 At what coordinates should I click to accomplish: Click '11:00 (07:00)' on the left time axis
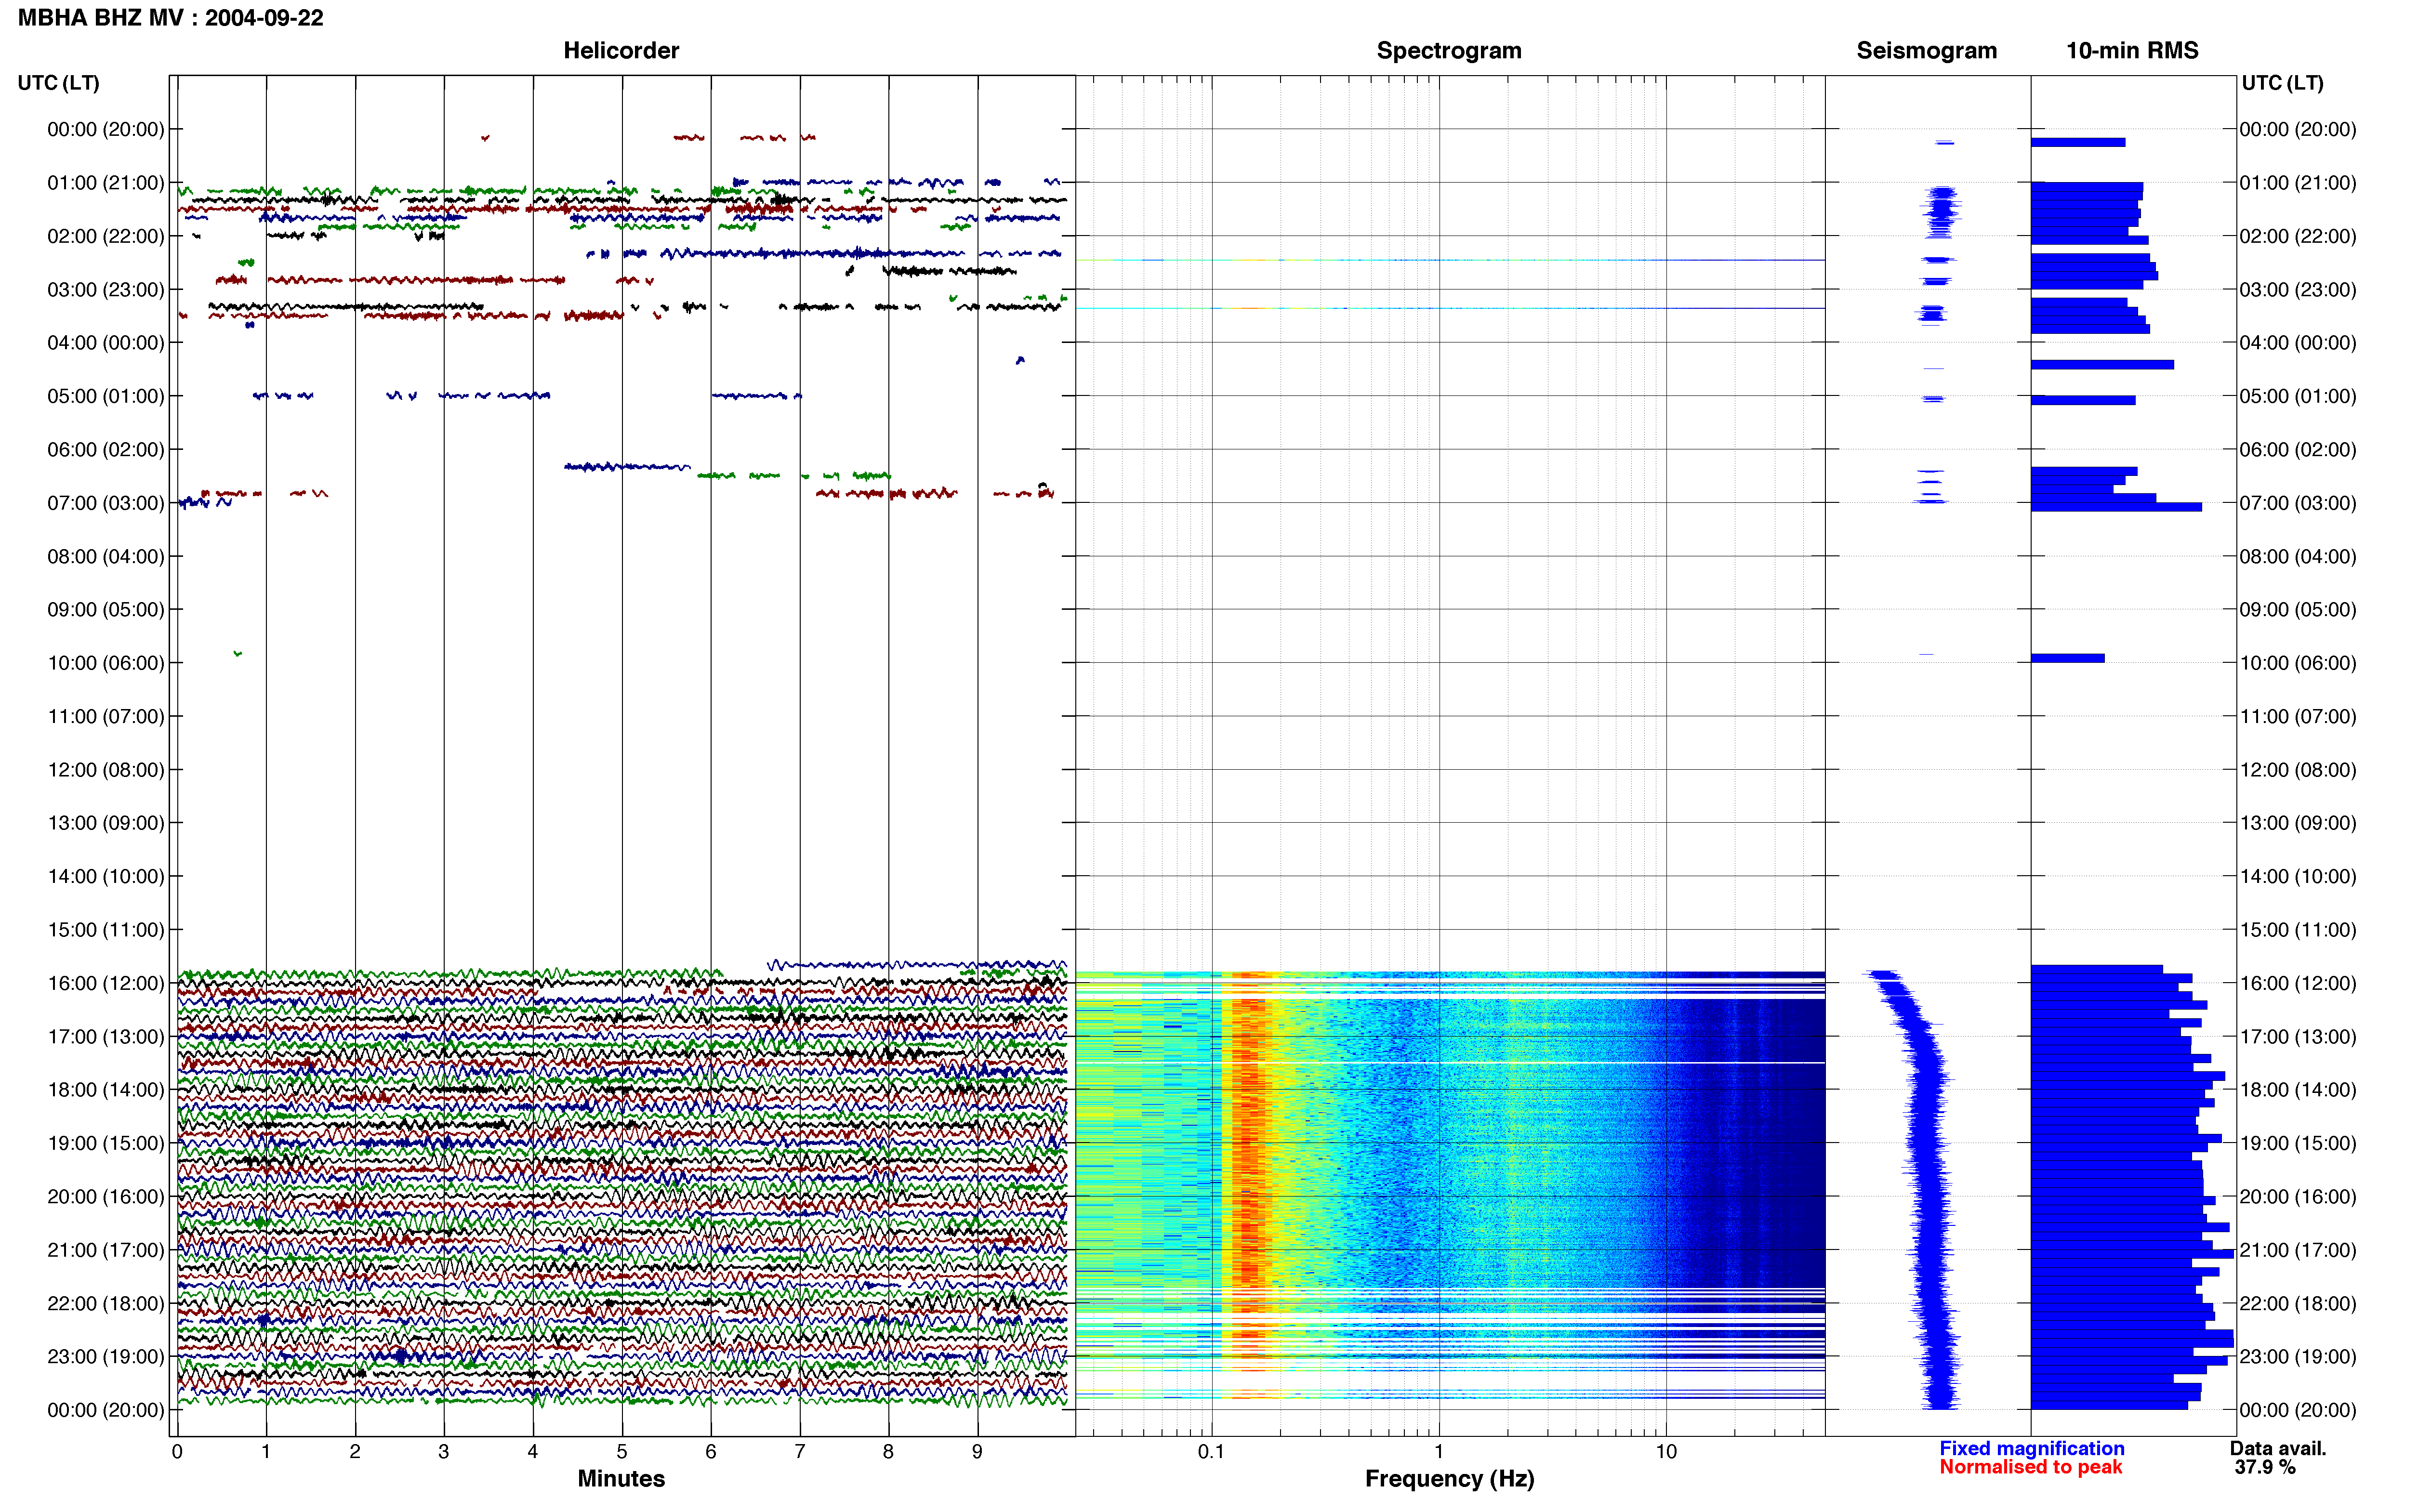pos(106,716)
